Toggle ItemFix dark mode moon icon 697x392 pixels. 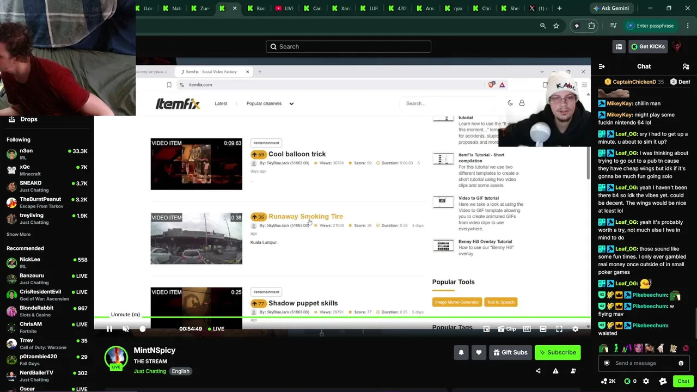click(510, 103)
